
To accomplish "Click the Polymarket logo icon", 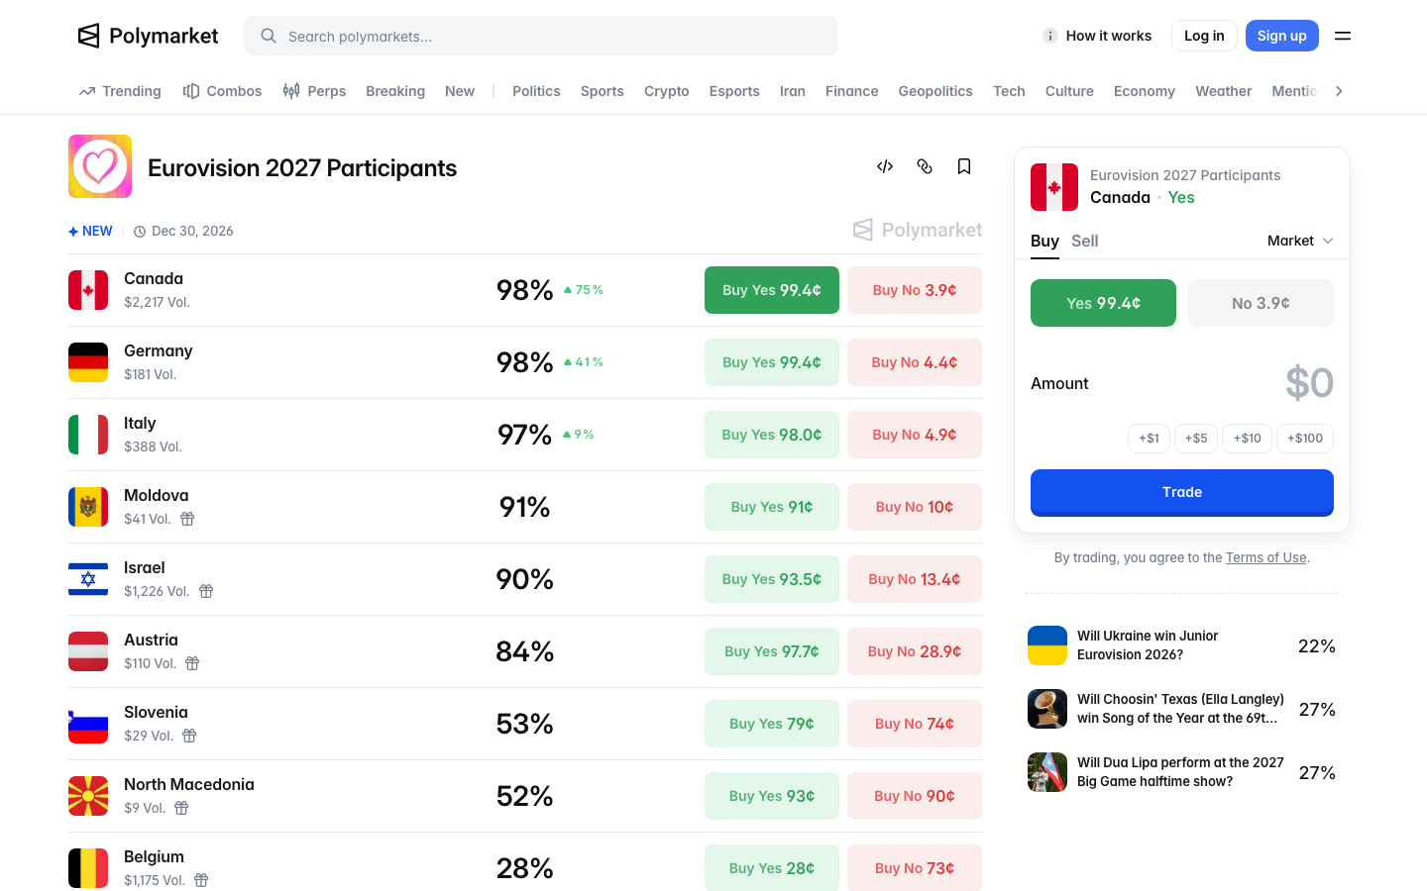I will coord(89,36).
